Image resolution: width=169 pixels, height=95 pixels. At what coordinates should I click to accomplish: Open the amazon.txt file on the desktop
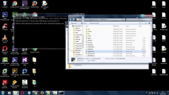pyautogui.click(x=164, y=61)
